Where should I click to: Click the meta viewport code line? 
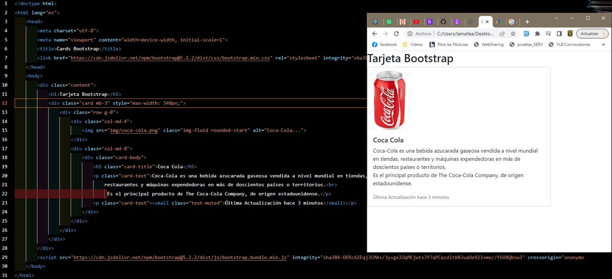132,40
